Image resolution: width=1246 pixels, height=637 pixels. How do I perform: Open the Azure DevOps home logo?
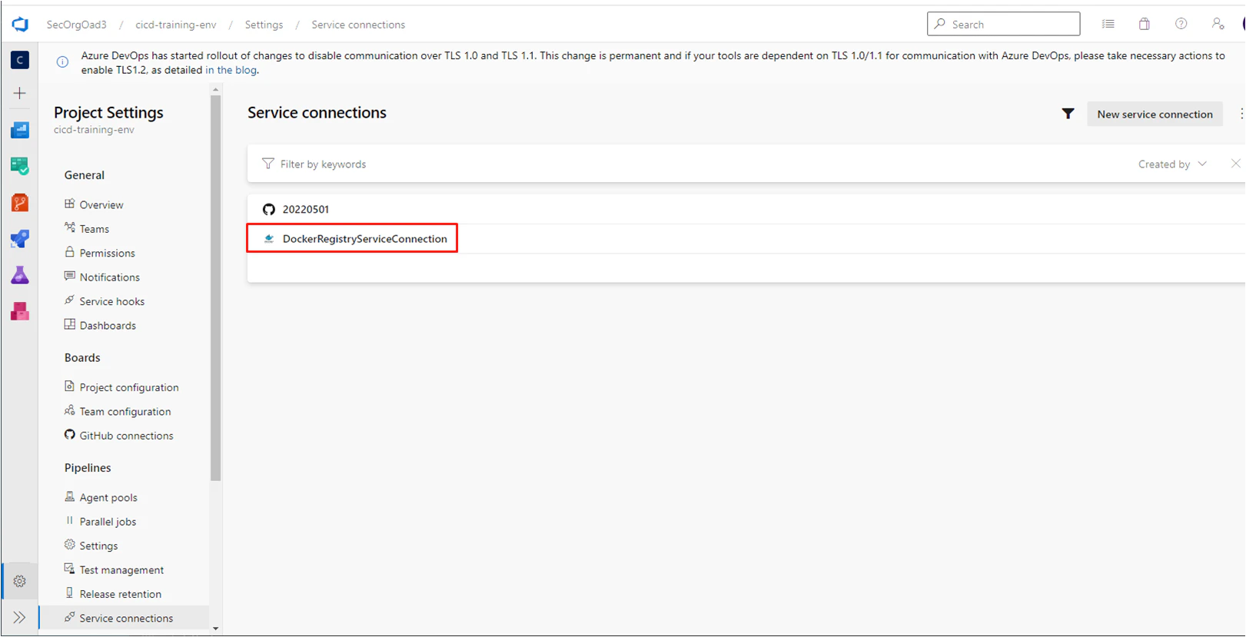click(x=20, y=25)
